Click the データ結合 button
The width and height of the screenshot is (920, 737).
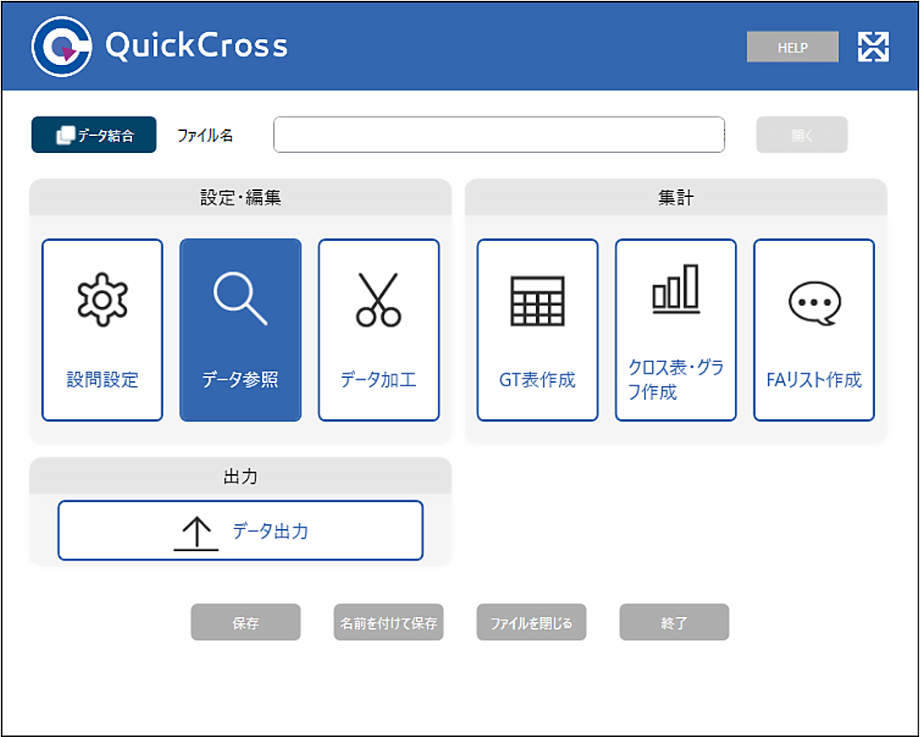pyautogui.click(x=94, y=135)
